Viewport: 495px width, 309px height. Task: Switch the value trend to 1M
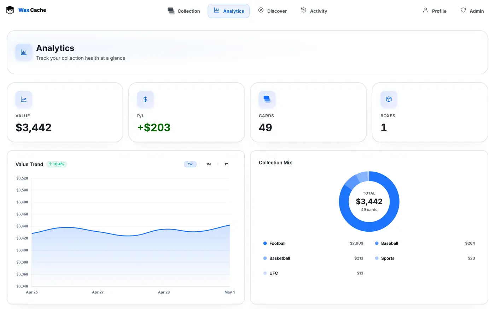point(209,164)
